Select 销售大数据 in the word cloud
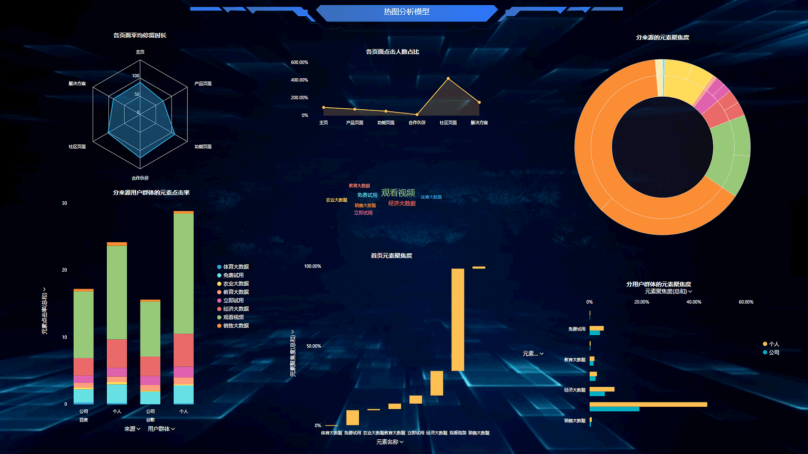Screen dimensions: 808x454 [365, 205]
